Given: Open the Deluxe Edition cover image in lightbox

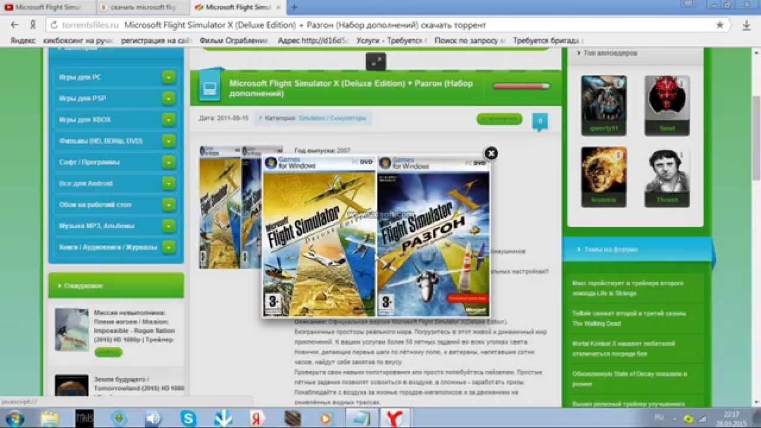Looking at the screenshot, I should point(319,237).
